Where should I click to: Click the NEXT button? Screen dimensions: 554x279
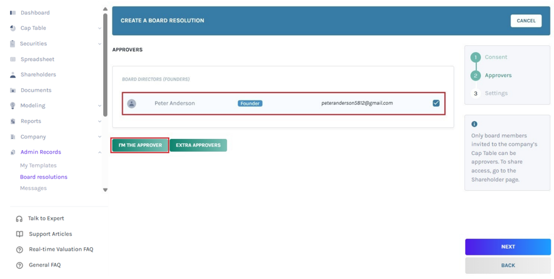pos(507,247)
